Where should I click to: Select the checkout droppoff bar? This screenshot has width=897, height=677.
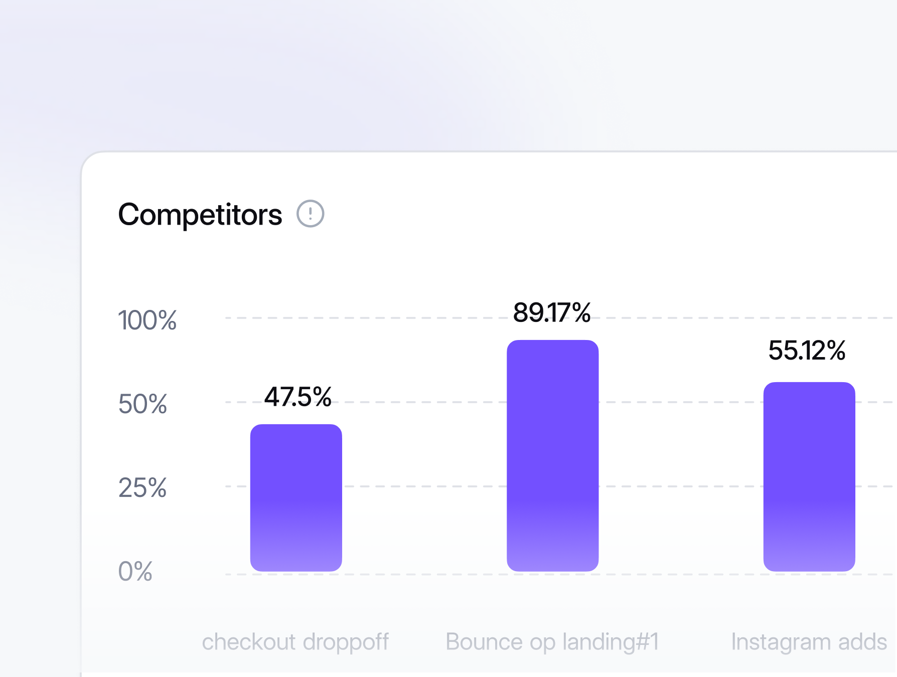pos(296,497)
